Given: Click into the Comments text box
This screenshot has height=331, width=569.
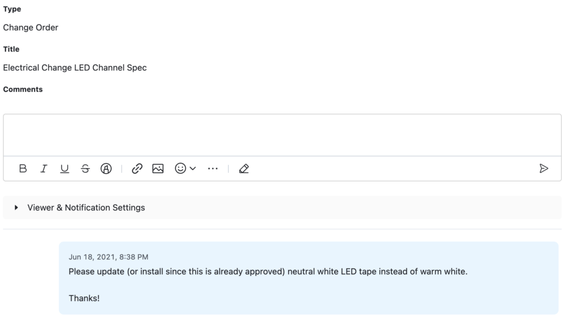Looking at the screenshot, I should pos(282,135).
